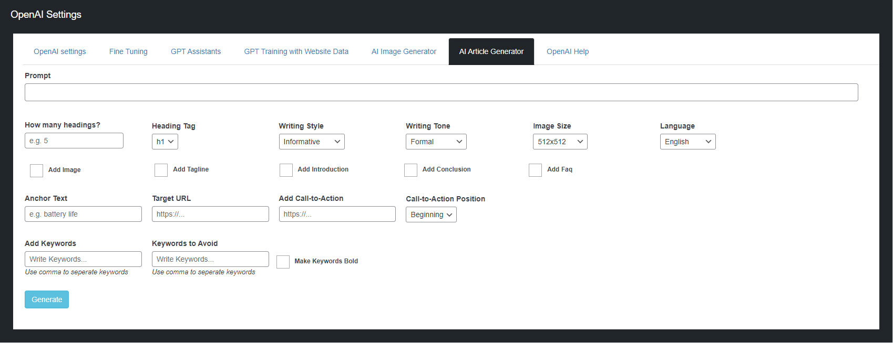
Task: Toggle the Add Conclusion checkbox
Action: [410, 170]
